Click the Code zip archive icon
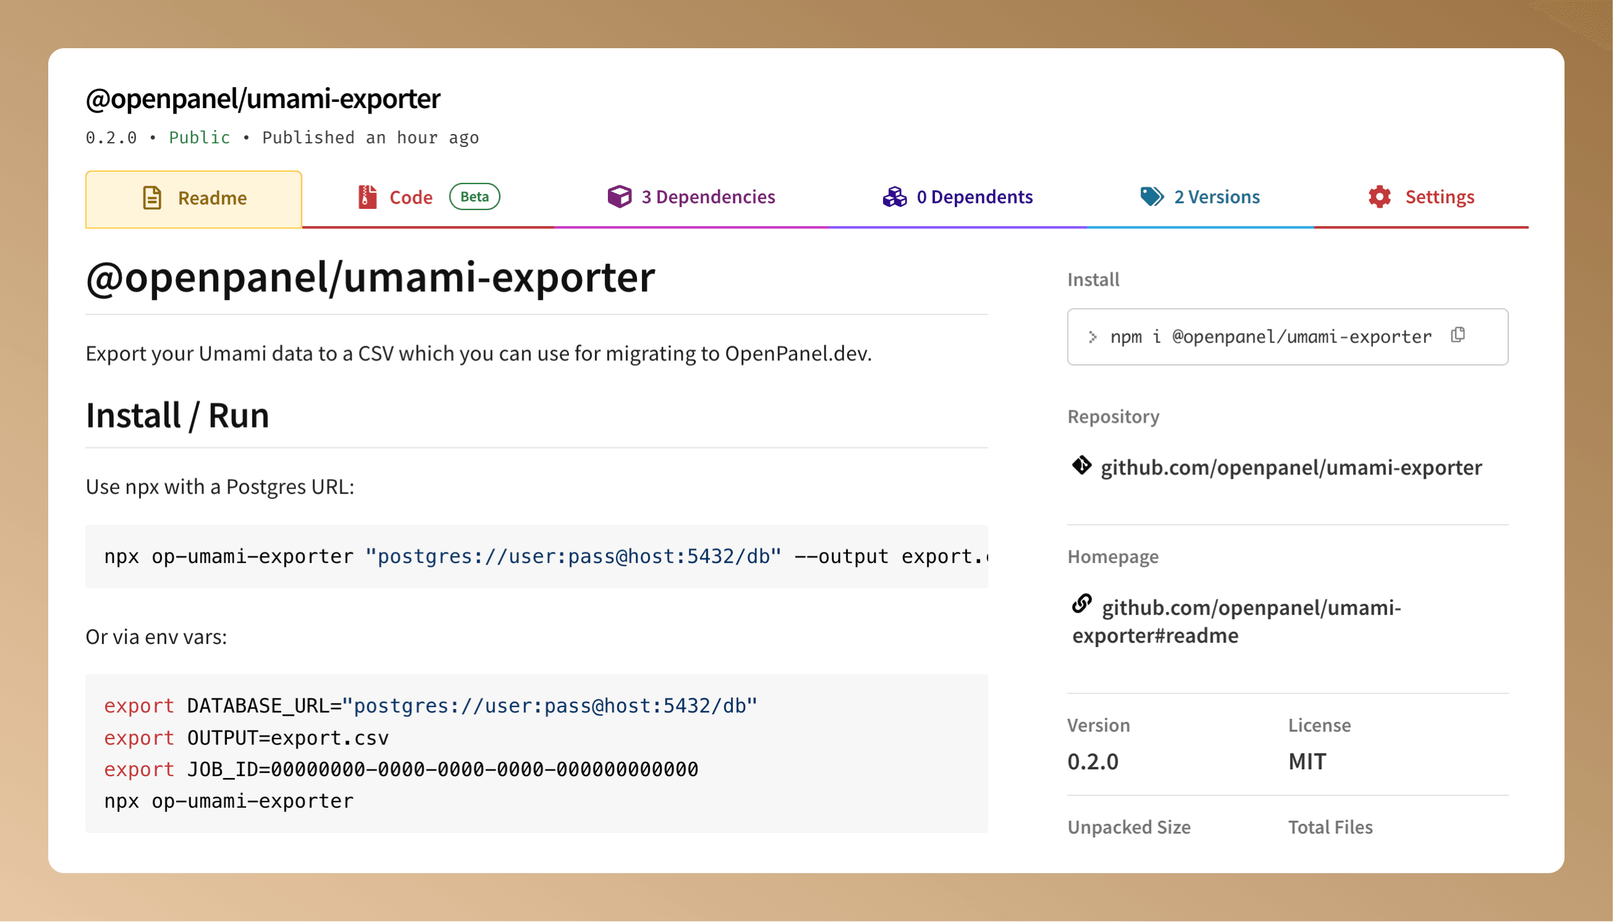The image size is (1614, 922). point(366,197)
